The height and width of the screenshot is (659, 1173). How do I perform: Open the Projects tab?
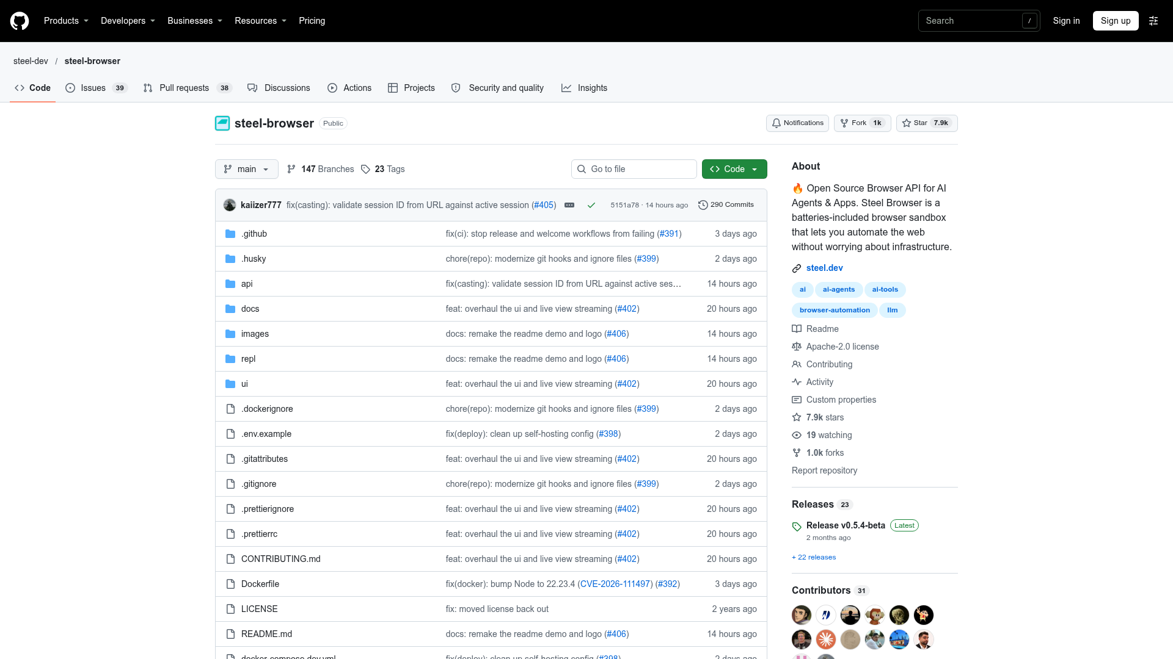pos(411,88)
